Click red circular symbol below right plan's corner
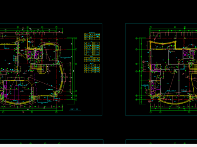The width and height of the screenshot is (197, 147). pyautogui.click(x=149, y=101)
